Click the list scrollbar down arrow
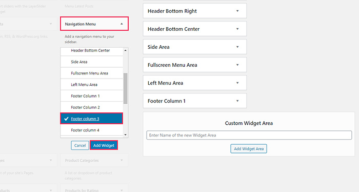This screenshot has height=192, width=359. point(125,135)
